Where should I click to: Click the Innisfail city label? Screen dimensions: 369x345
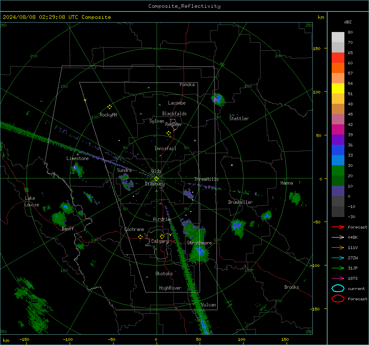165,149
